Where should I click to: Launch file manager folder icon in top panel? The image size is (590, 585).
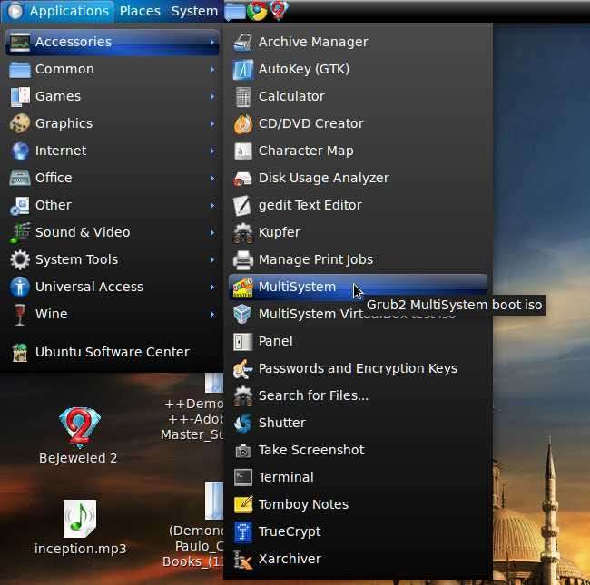[x=235, y=11]
